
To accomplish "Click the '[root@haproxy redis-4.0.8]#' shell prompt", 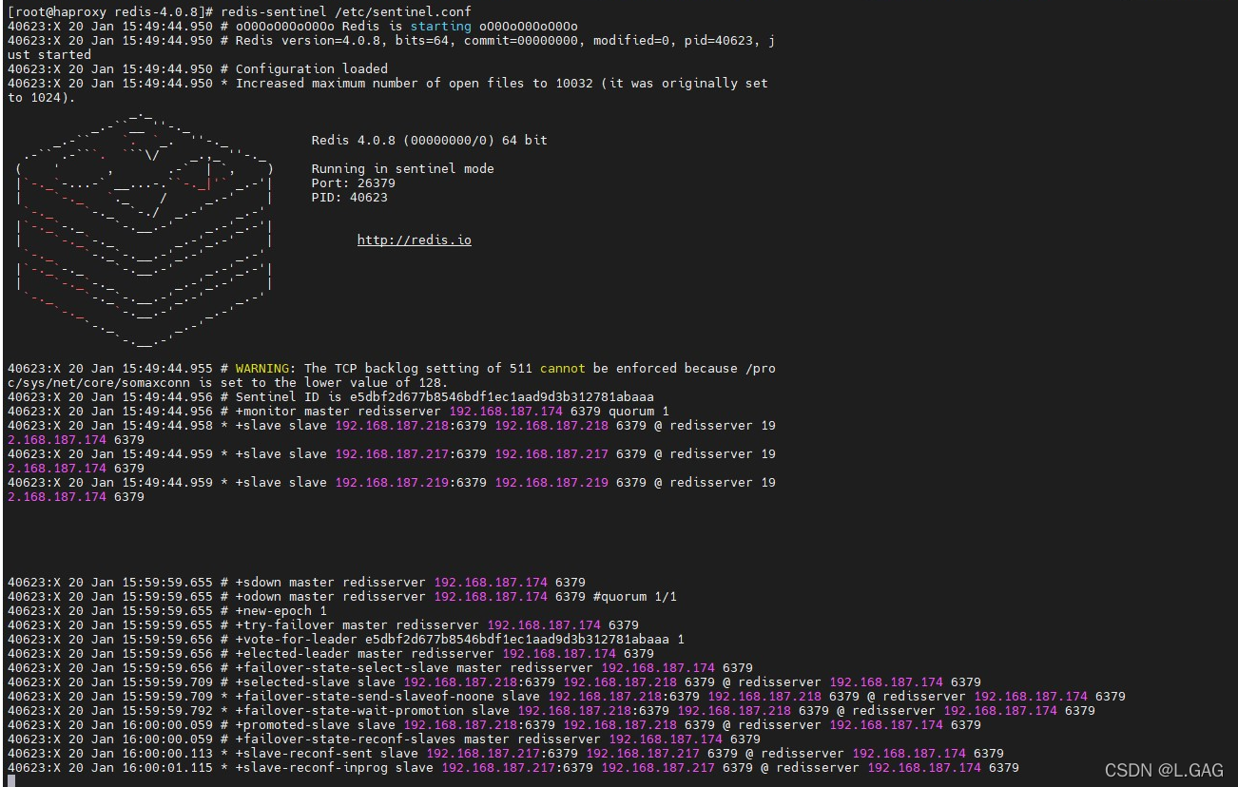I will coord(110,11).
